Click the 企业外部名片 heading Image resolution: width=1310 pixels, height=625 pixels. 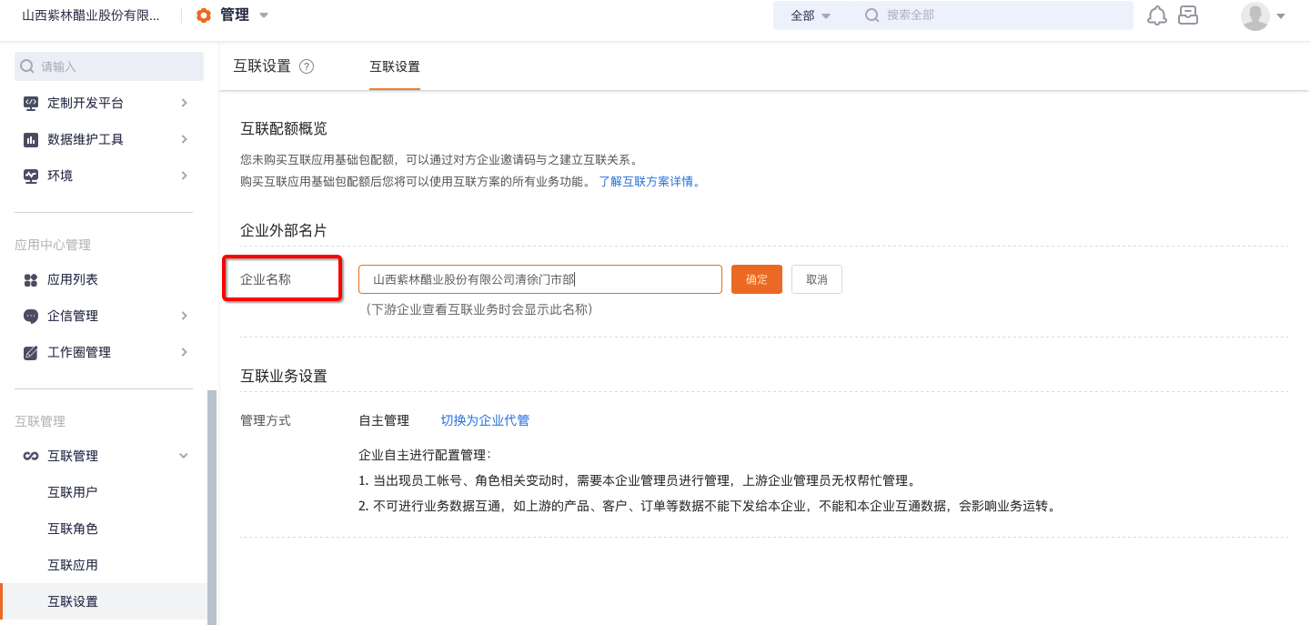(284, 230)
